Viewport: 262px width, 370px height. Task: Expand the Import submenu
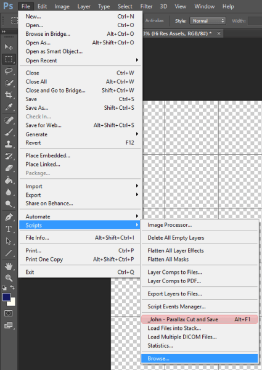point(80,186)
